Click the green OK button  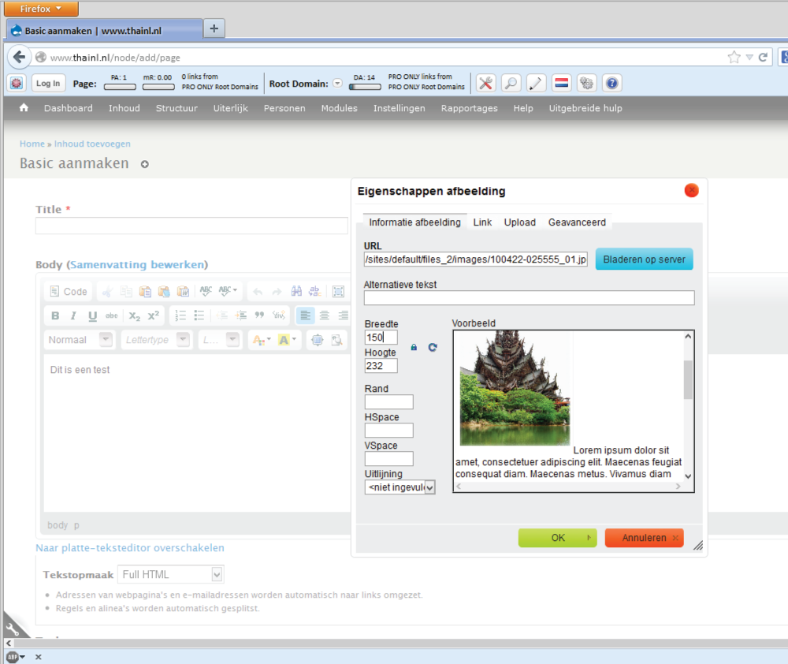557,538
